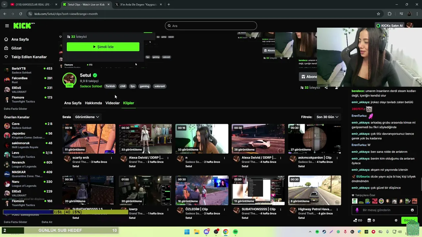This screenshot has width=422, height=237.
Task: Bookmark page with the star icon
Action: click(378, 14)
